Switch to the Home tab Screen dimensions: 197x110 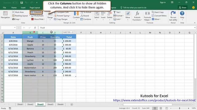tap(14, 8)
